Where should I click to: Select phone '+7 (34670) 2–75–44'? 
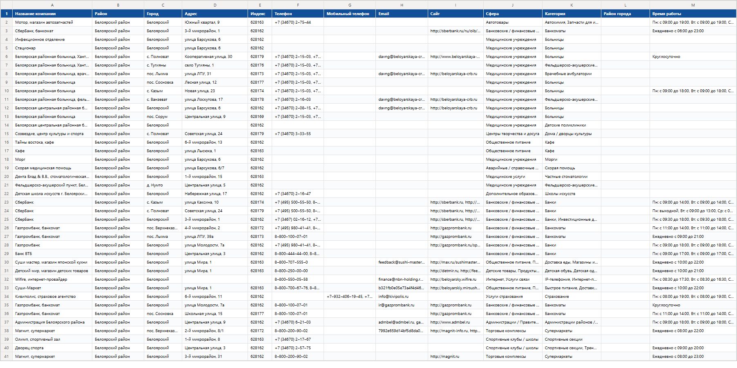coord(298,22)
